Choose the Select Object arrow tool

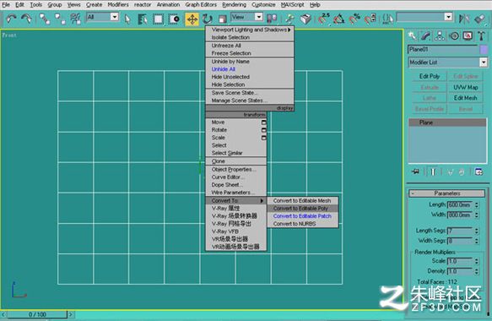(x=127, y=19)
